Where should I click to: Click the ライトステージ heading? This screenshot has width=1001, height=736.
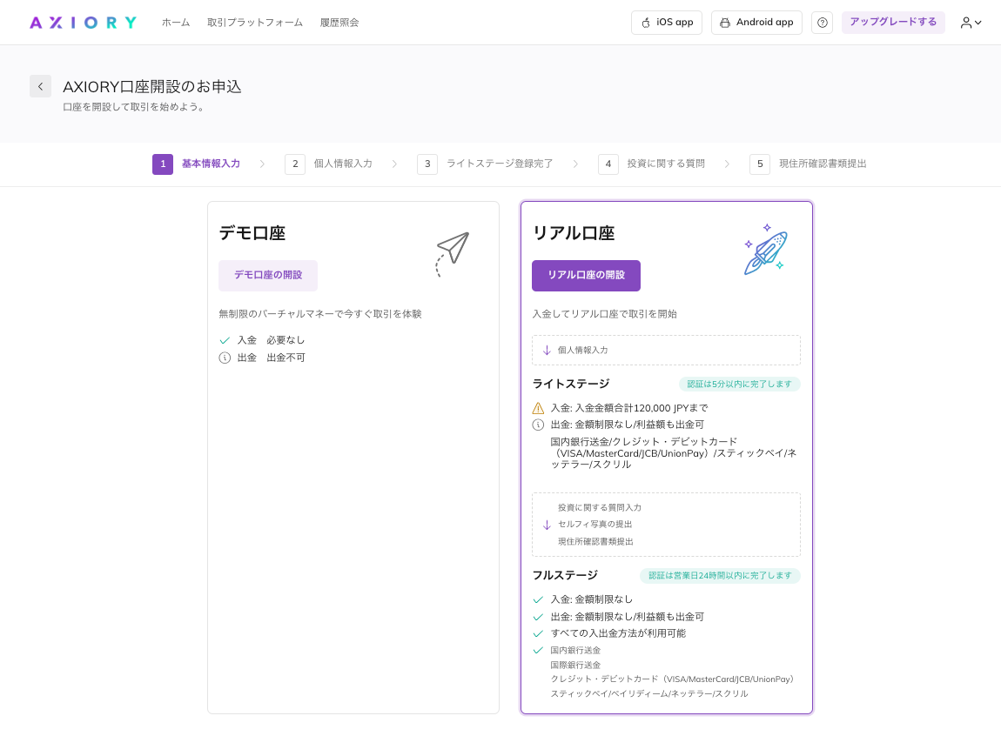click(x=571, y=384)
